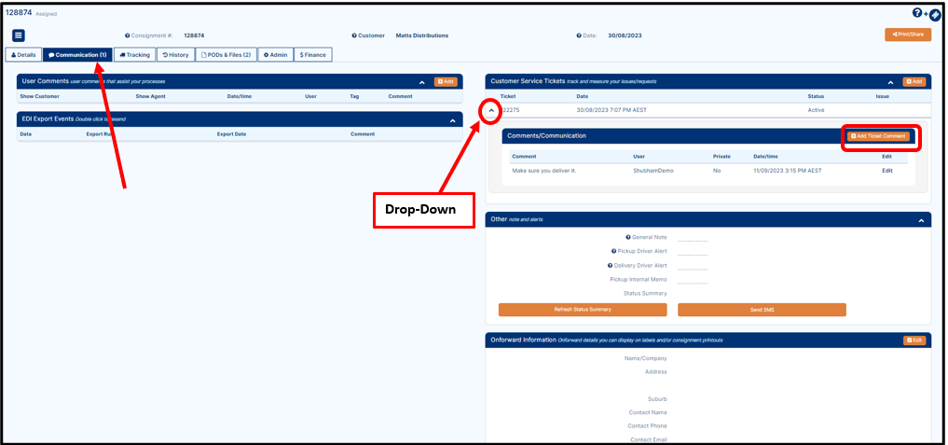Click help icon next to Customer label

[x=354, y=35]
